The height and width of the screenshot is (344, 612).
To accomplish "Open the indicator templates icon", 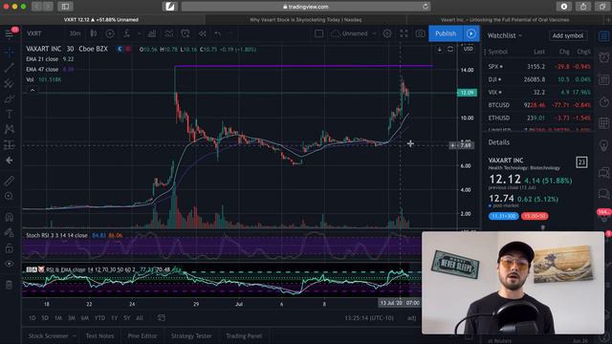I will click(168, 34).
